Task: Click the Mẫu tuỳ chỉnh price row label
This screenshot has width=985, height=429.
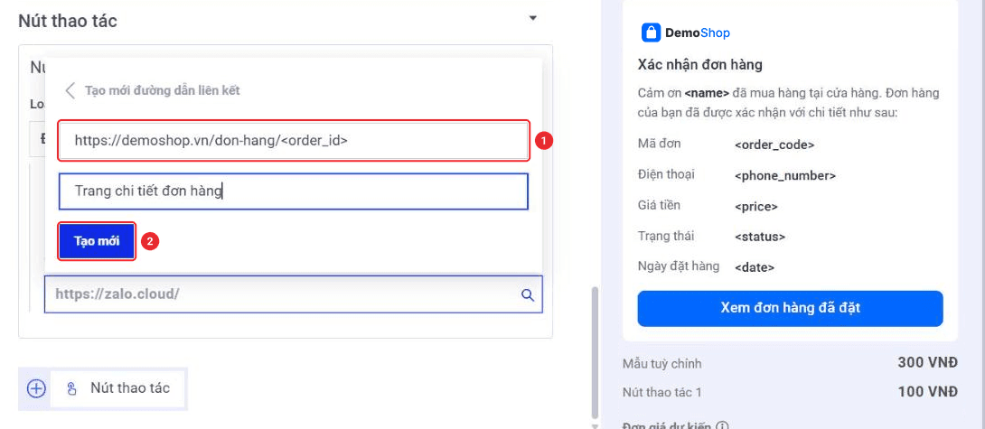Action: 662,364
